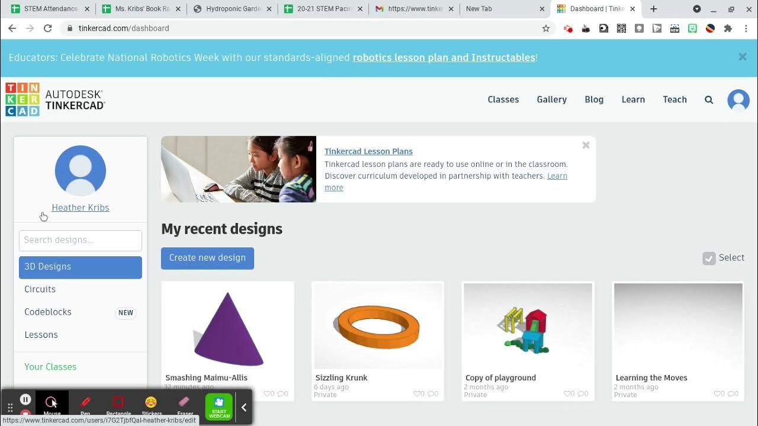Open the Teach menu item
Screen dimensions: 758x426
pyautogui.click(x=675, y=99)
